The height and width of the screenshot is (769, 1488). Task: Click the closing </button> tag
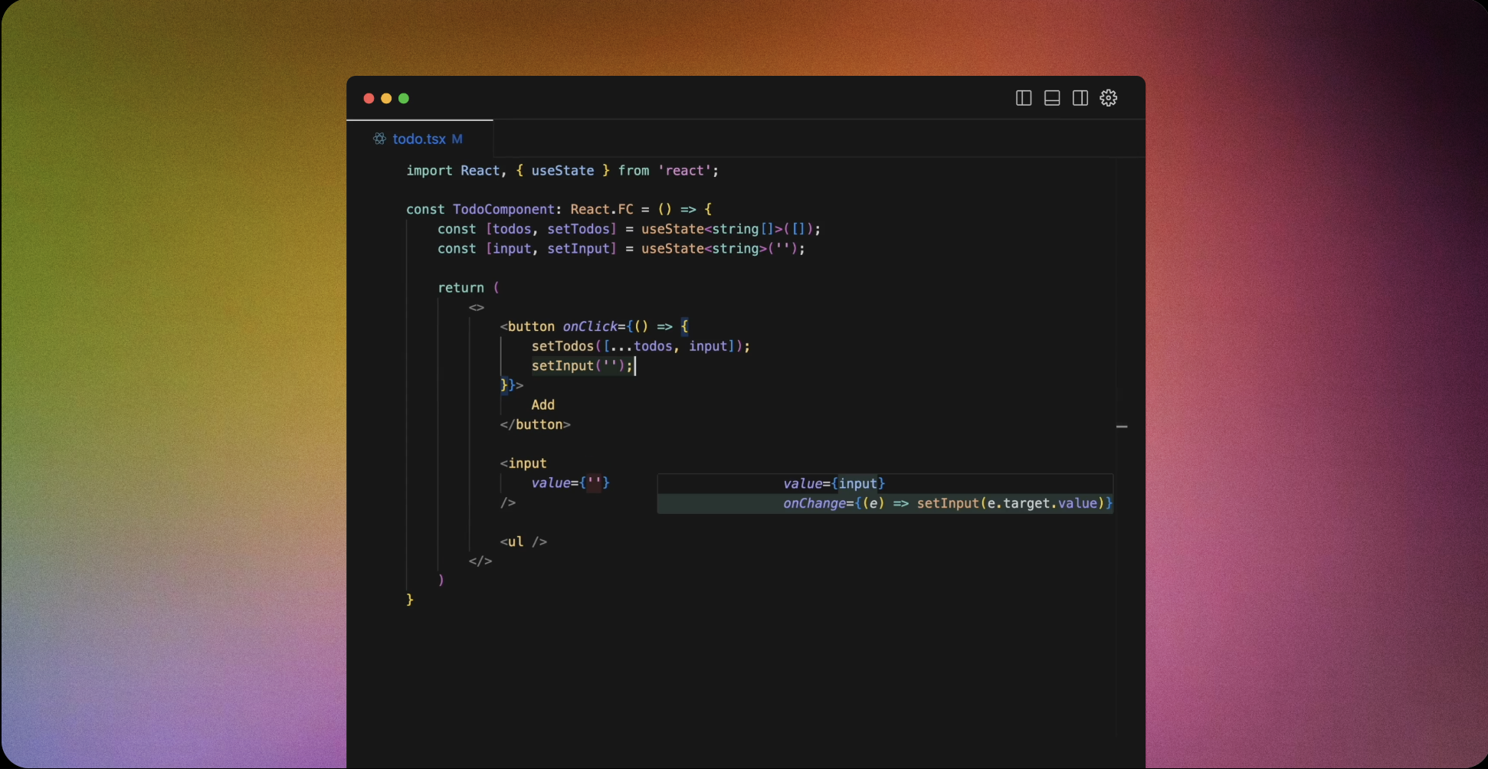pos(536,424)
